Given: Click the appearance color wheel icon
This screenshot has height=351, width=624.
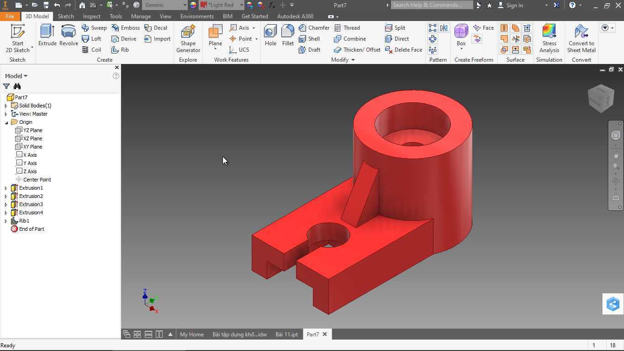Looking at the screenshot, I should click(193, 5).
